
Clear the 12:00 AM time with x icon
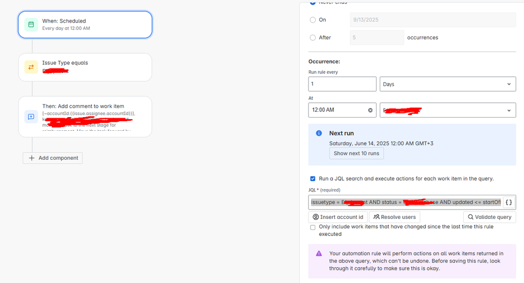pyautogui.click(x=370, y=110)
